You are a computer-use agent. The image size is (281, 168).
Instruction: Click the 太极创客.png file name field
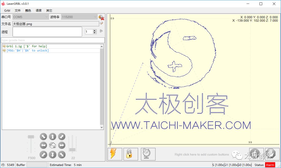[56, 24]
